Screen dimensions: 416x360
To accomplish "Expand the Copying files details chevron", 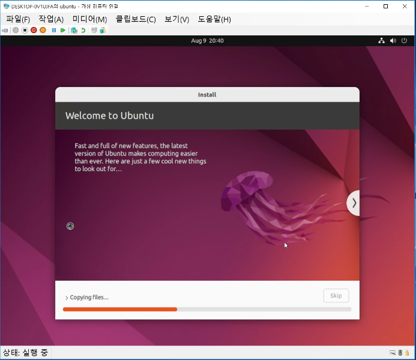I will [x=67, y=298].
